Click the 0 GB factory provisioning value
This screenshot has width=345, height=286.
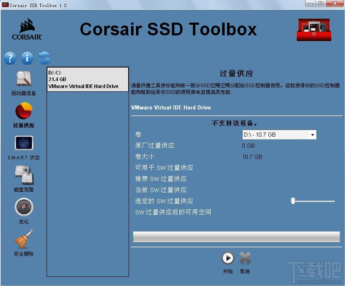click(x=249, y=146)
